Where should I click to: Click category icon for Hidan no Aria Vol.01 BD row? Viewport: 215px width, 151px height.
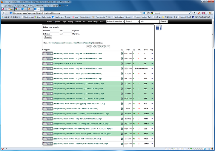tap(47, 74)
